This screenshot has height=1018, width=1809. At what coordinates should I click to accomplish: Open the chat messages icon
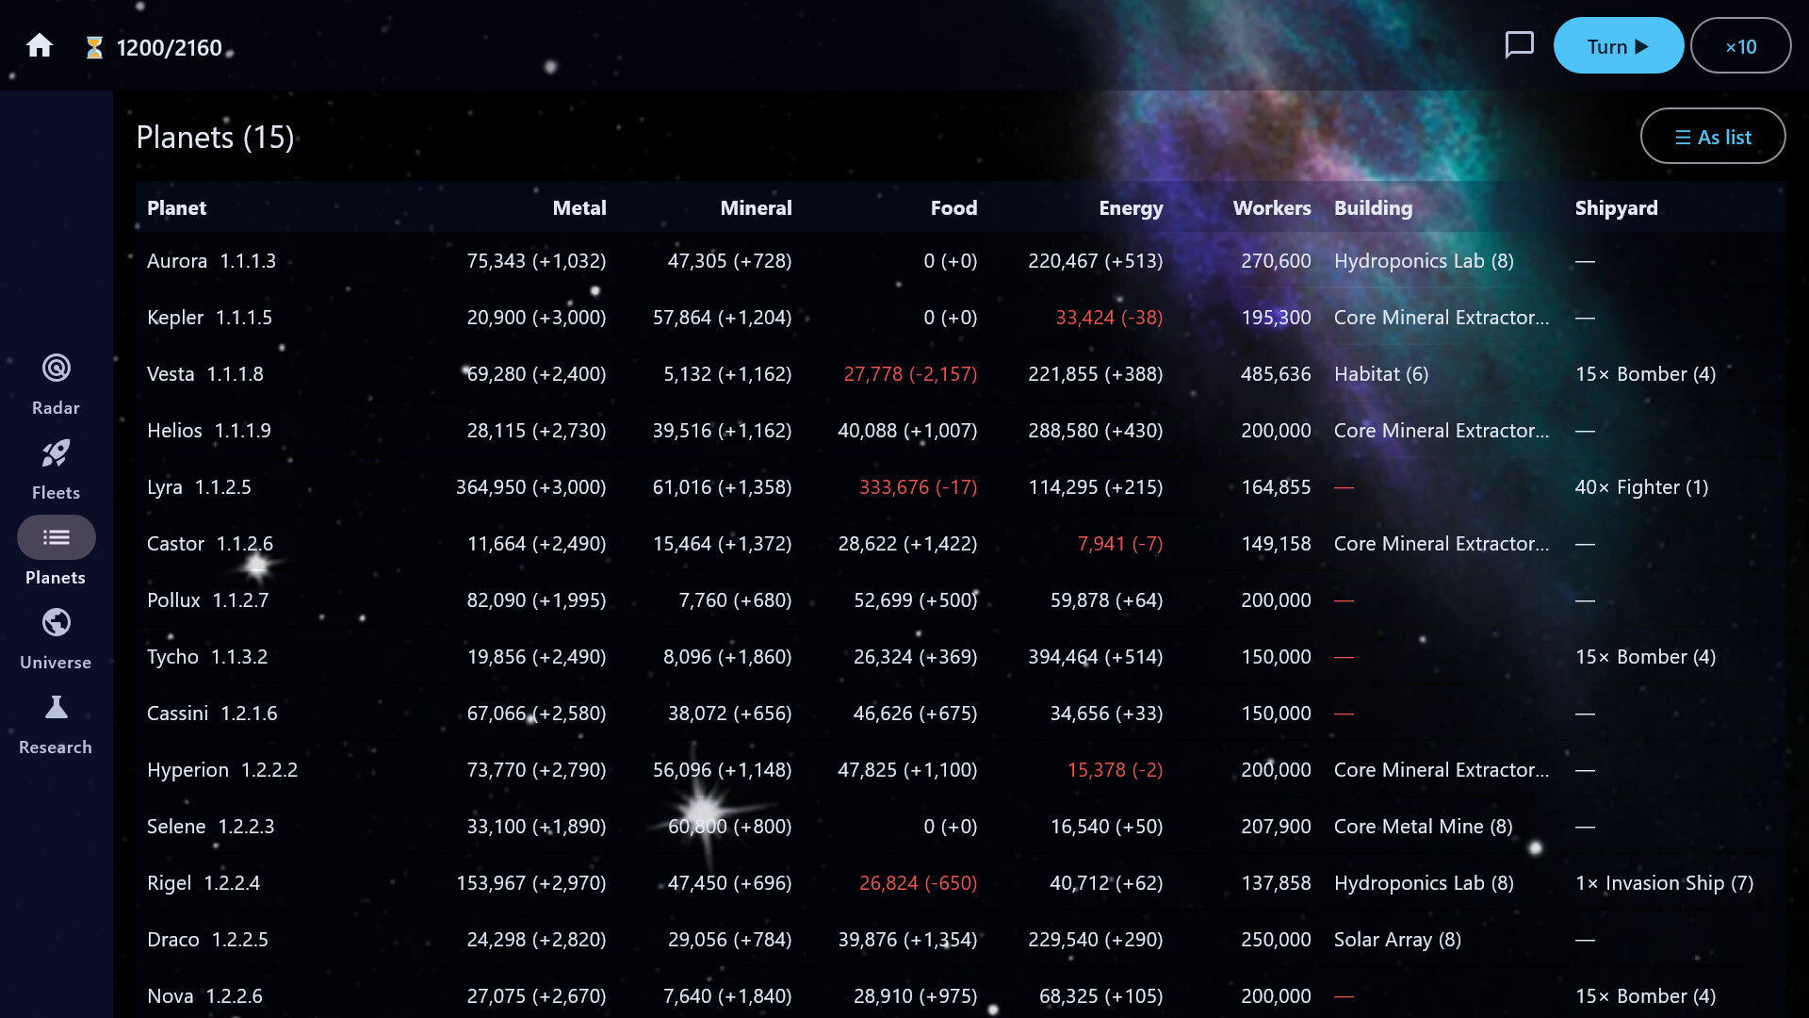tap(1519, 45)
